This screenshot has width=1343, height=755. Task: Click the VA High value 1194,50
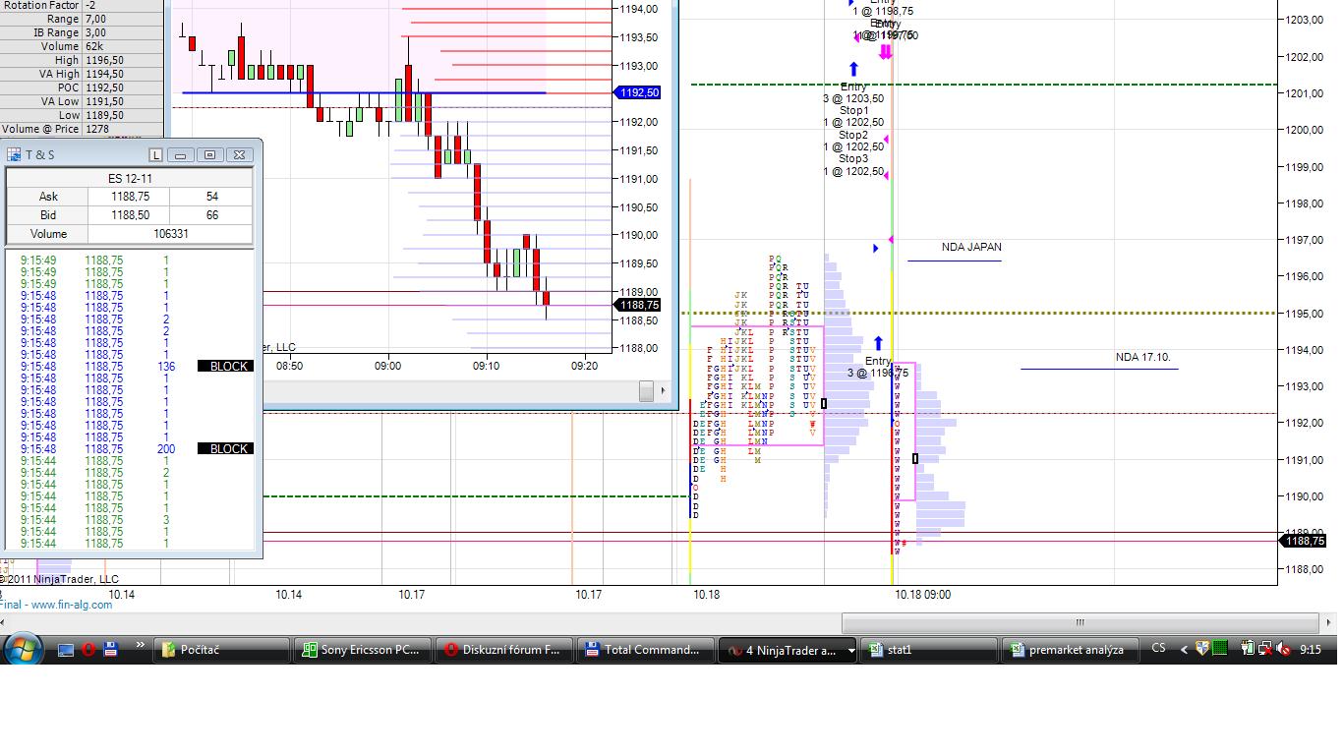[x=104, y=74]
